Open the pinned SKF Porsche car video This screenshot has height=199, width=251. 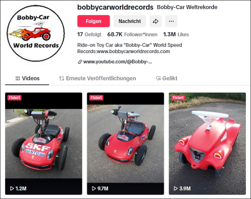click(x=44, y=144)
